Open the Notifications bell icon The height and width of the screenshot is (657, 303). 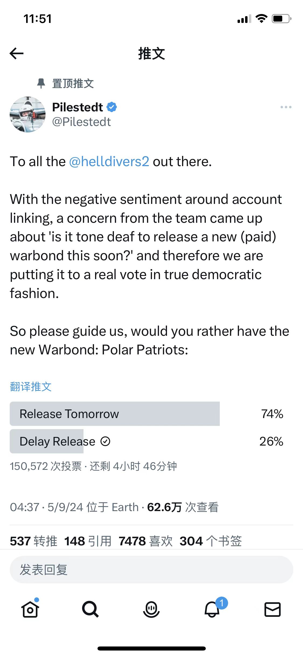(x=212, y=609)
